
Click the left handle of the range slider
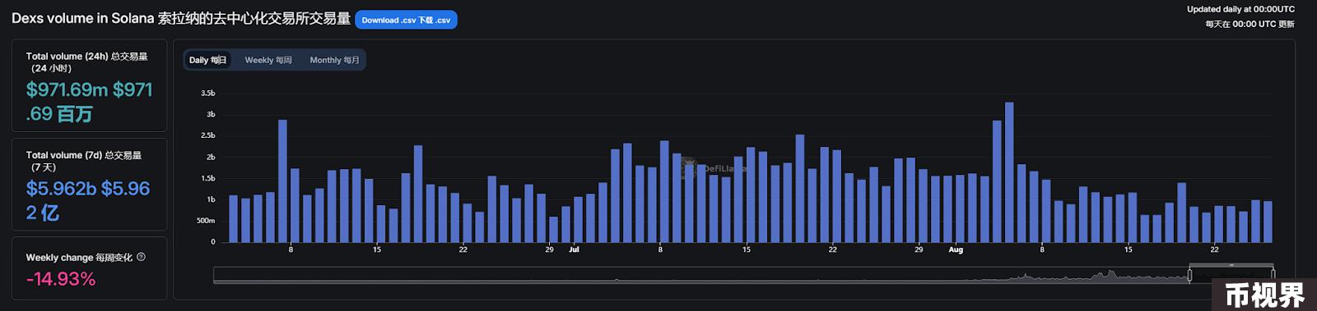[1189, 274]
